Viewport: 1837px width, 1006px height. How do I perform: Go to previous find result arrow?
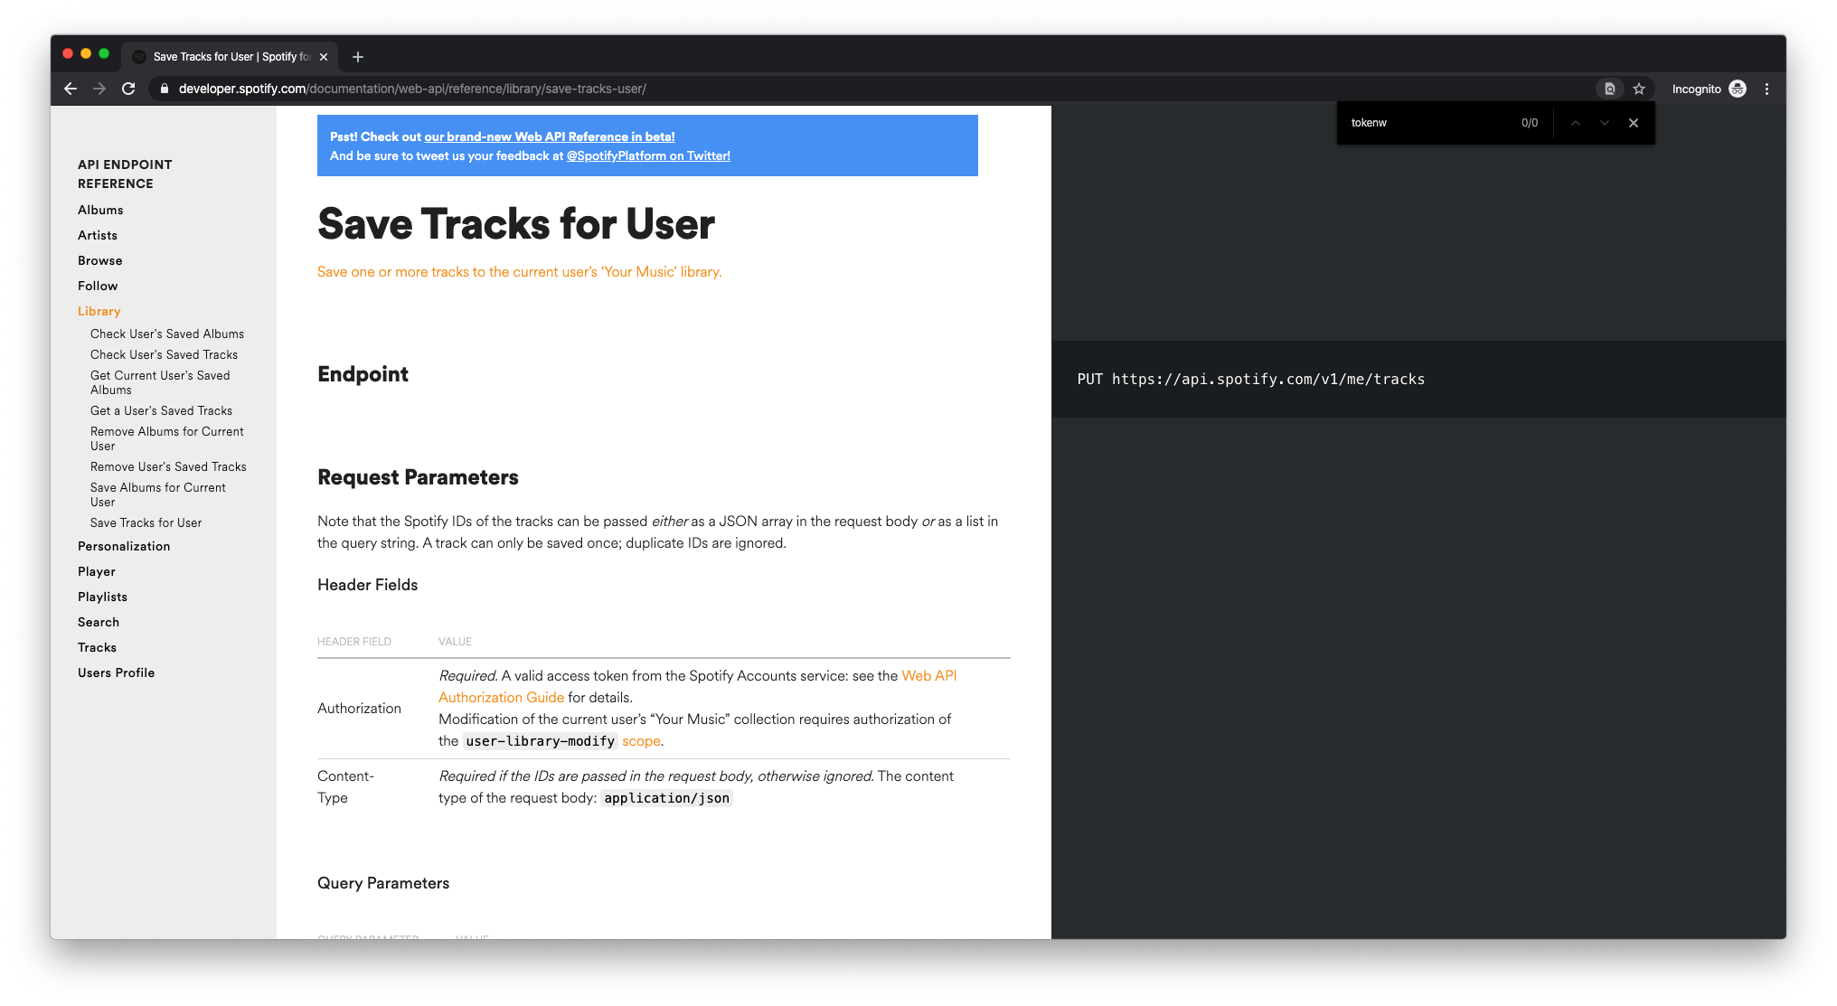[1576, 123]
